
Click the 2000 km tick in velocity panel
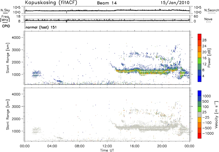point(16,119)
